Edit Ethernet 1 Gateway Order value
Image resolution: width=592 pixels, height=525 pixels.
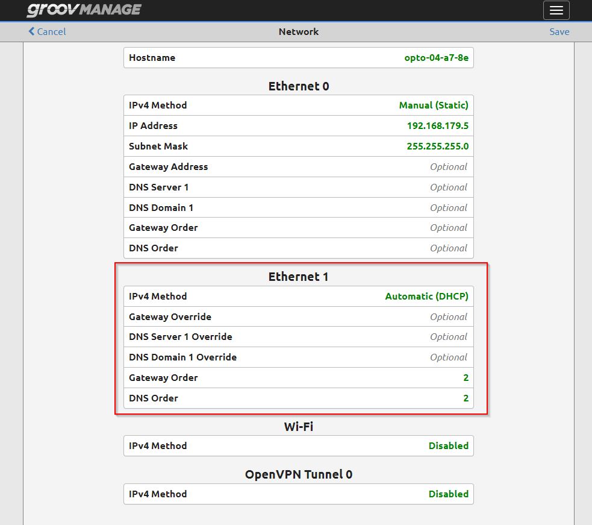point(298,377)
